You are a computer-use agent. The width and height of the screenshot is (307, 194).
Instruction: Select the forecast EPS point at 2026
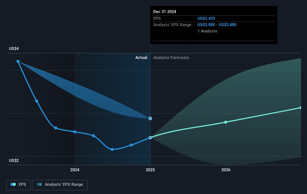click(225, 122)
